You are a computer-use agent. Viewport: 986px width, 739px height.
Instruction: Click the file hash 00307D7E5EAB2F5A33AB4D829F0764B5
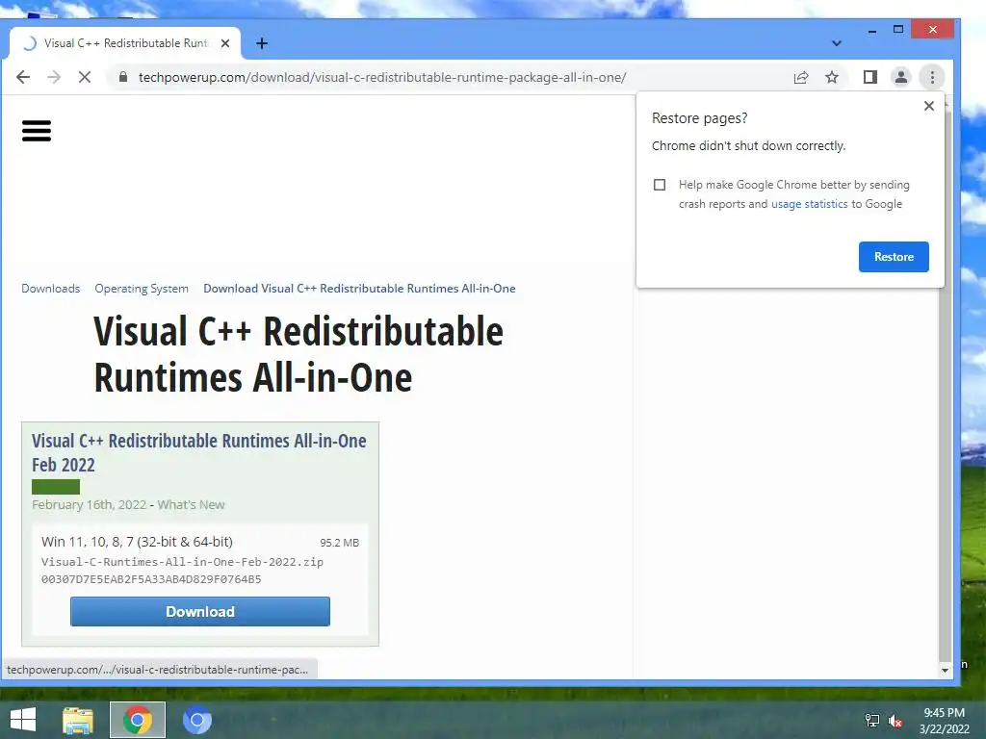coord(151,579)
